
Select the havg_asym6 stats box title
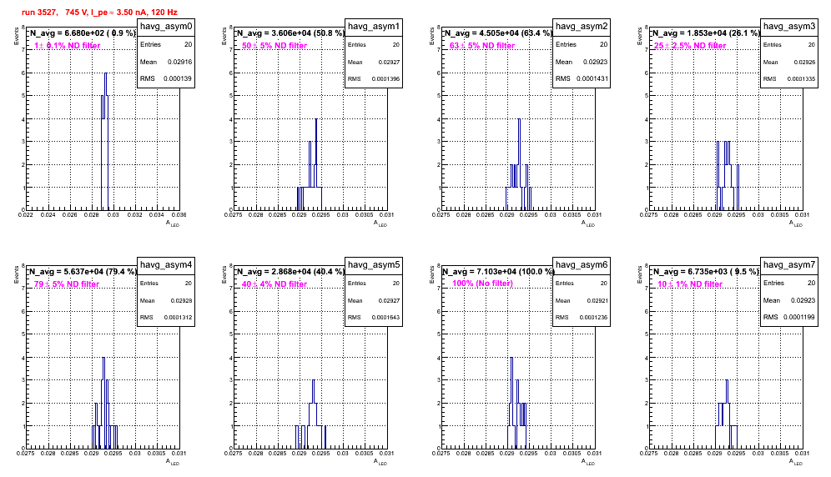(582, 265)
